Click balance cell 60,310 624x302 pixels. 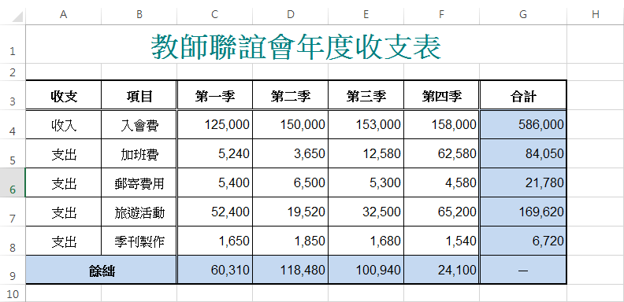215,270
